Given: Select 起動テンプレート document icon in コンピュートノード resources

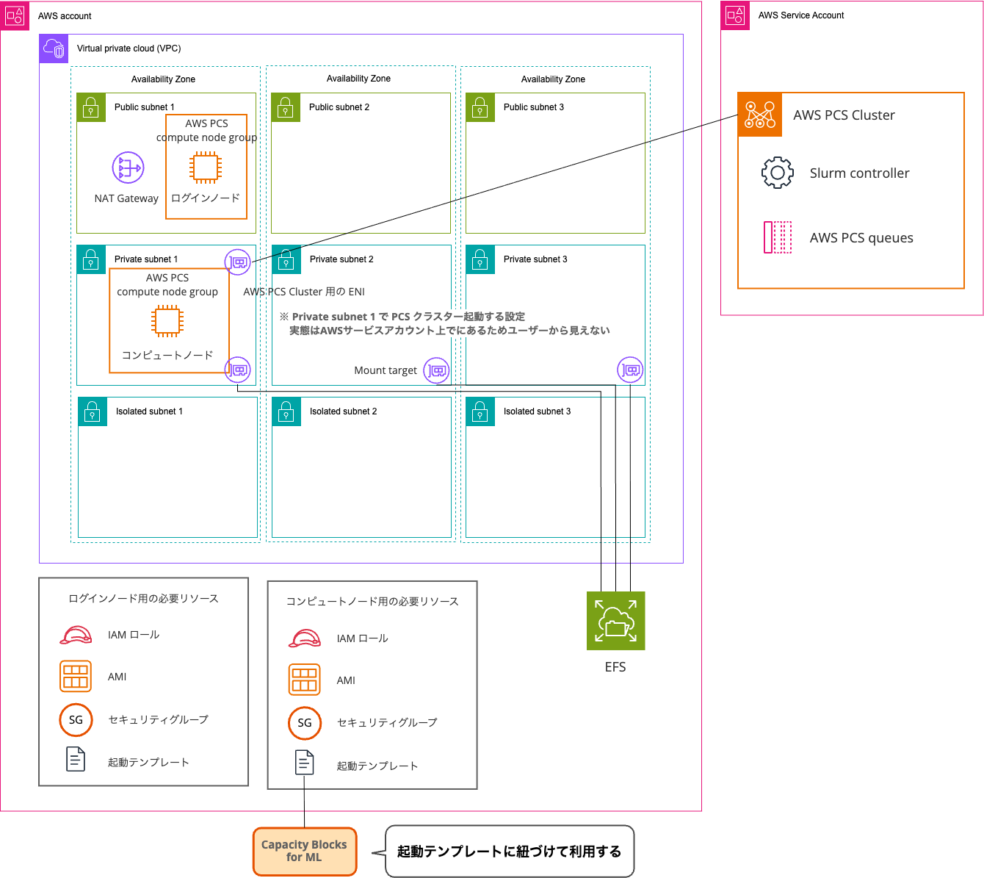Looking at the screenshot, I should tap(305, 763).
